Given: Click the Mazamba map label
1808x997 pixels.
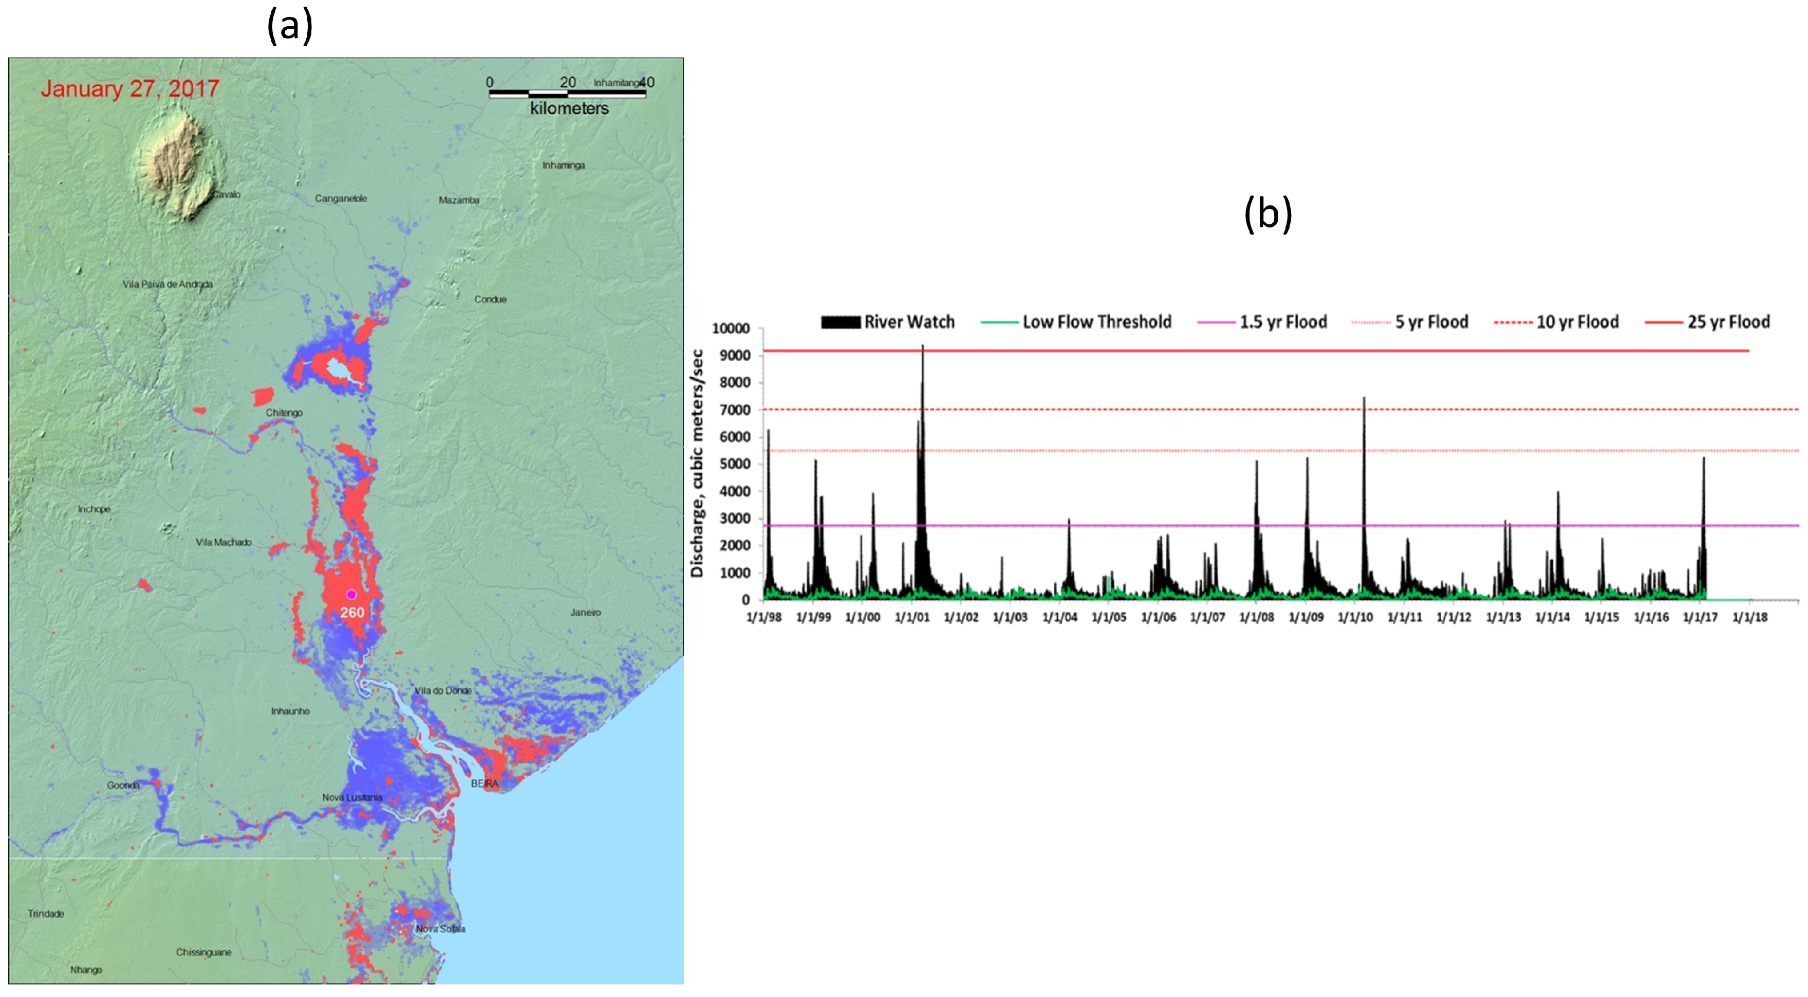Looking at the screenshot, I should tap(459, 200).
